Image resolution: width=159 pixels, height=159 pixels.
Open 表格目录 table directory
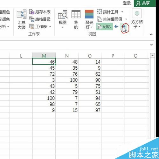pos(40,19)
